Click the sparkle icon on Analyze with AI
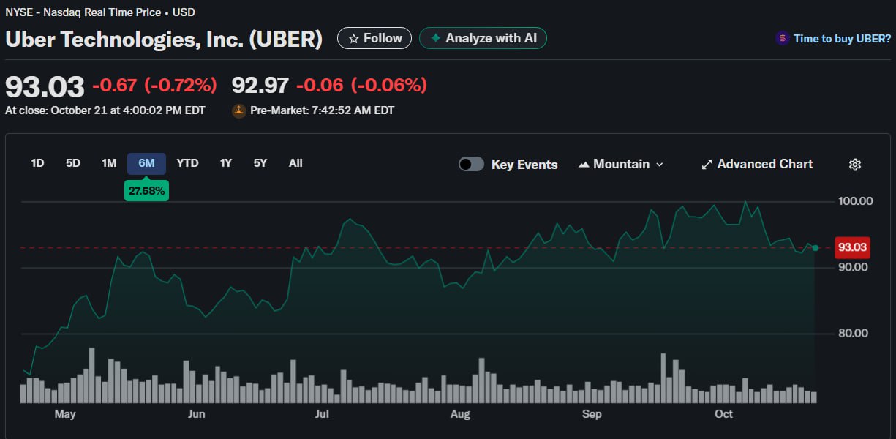This screenshot has height=439, width=896. (x=436, y=38)
